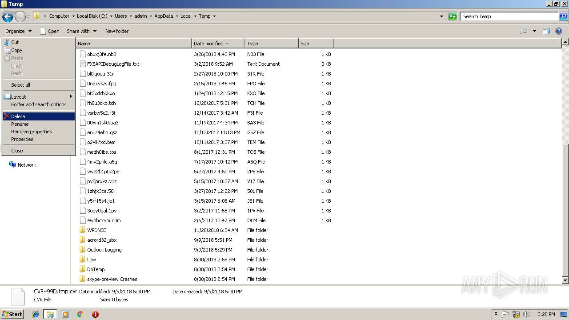Select file obxxj3fe.nb3 icon
Image resolution: width=569 pixels, height=320 pixels.
click(x=83, y=54)
